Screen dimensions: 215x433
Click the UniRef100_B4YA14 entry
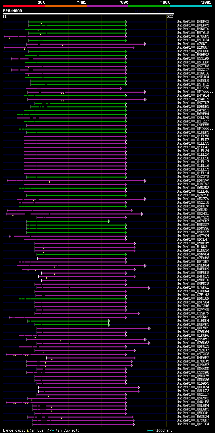(x=193, y=96)
